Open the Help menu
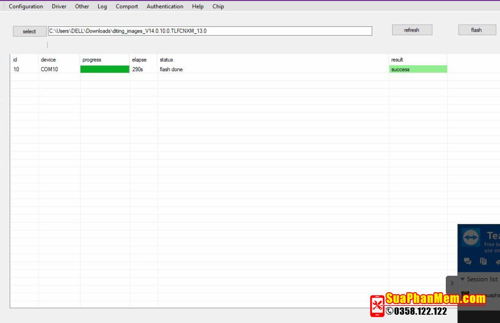Viewport: 500px width, 323px height. click(x=198, y=6)
